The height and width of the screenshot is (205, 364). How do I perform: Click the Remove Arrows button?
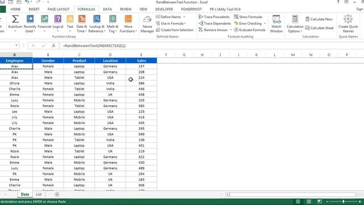click(x=213, y=30)
